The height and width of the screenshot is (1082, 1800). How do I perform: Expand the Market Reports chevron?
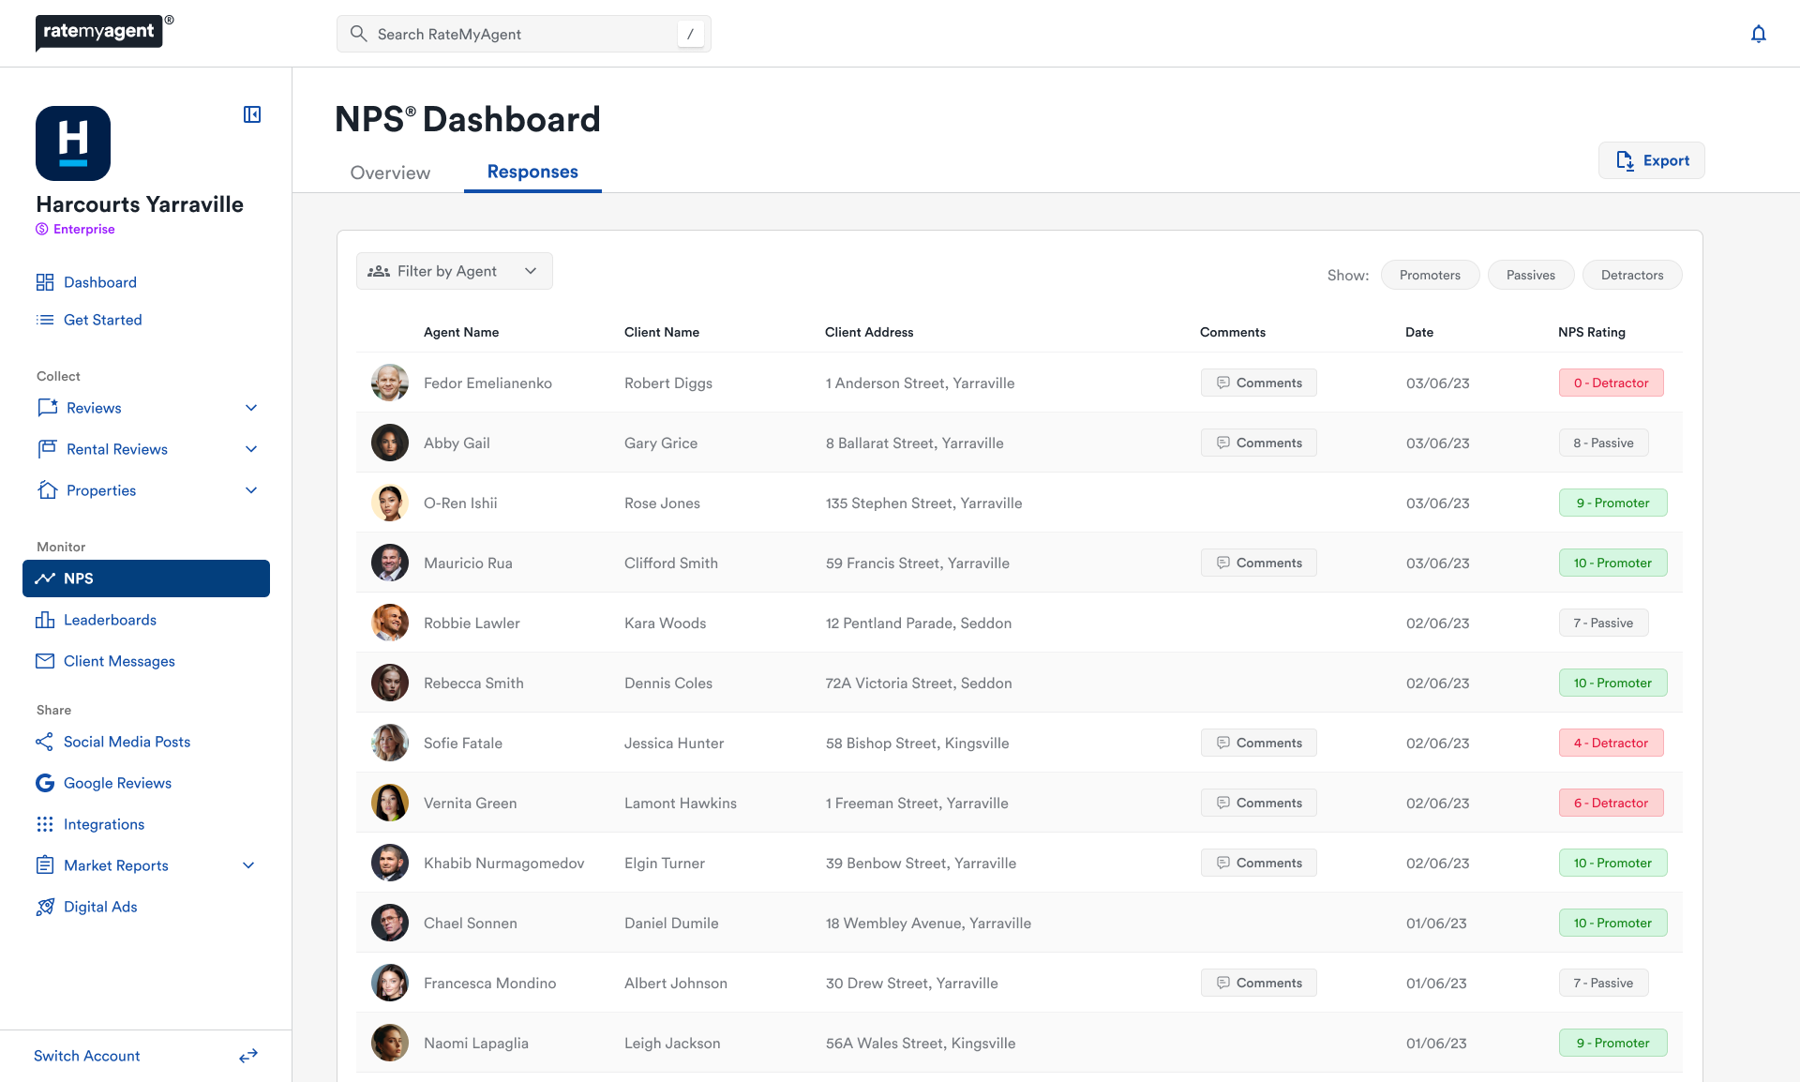coord(248,865)
